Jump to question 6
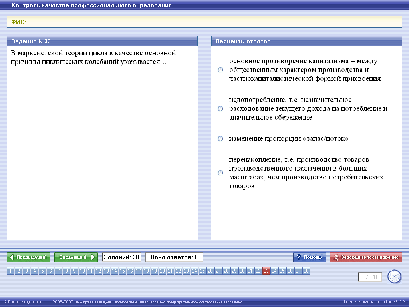Viewport: 409px width, 307px height. (x=50, y=271)
